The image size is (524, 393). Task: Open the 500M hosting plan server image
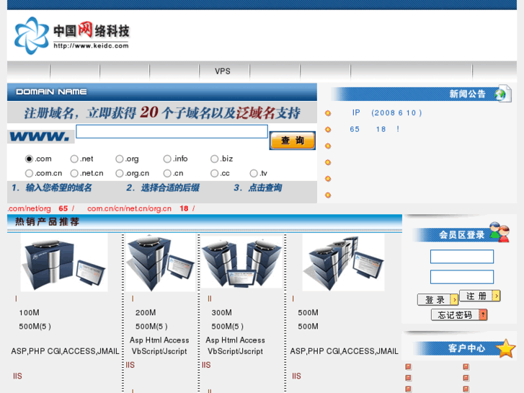[x=343, y=262]
